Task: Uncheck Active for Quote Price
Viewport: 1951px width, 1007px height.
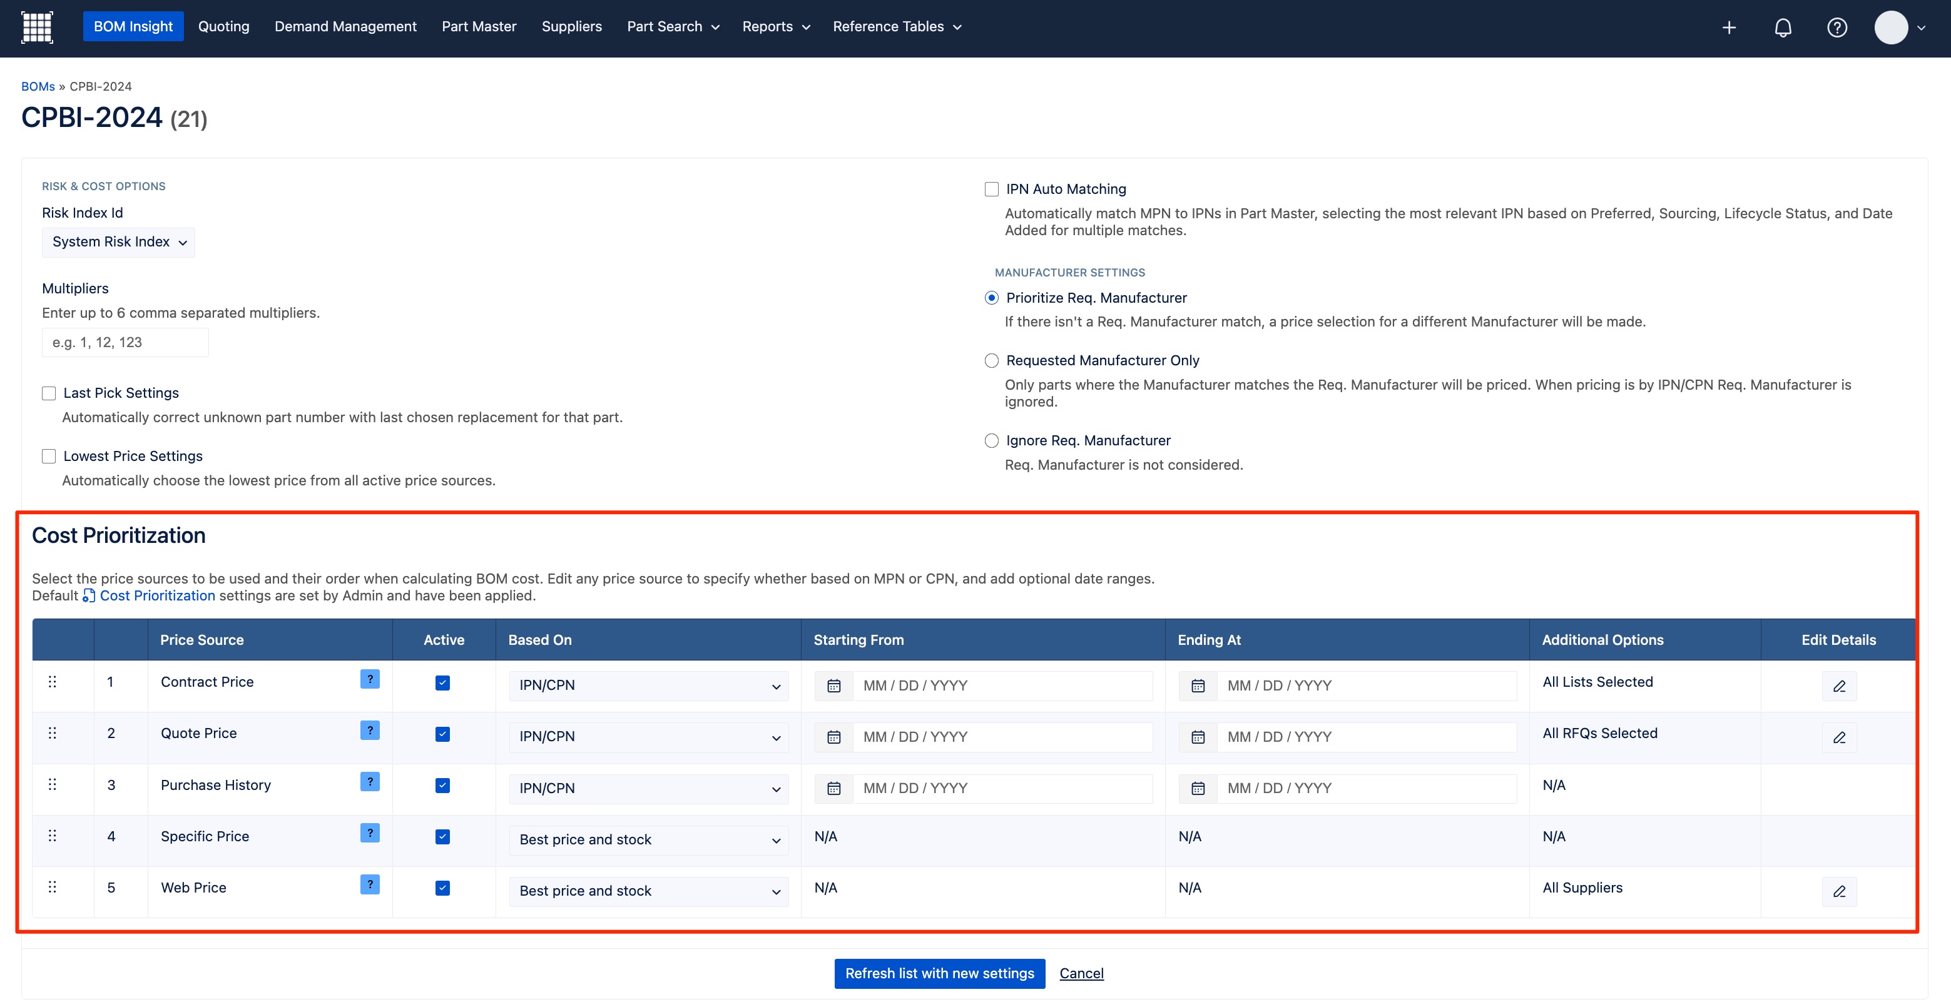Action: 443,734
